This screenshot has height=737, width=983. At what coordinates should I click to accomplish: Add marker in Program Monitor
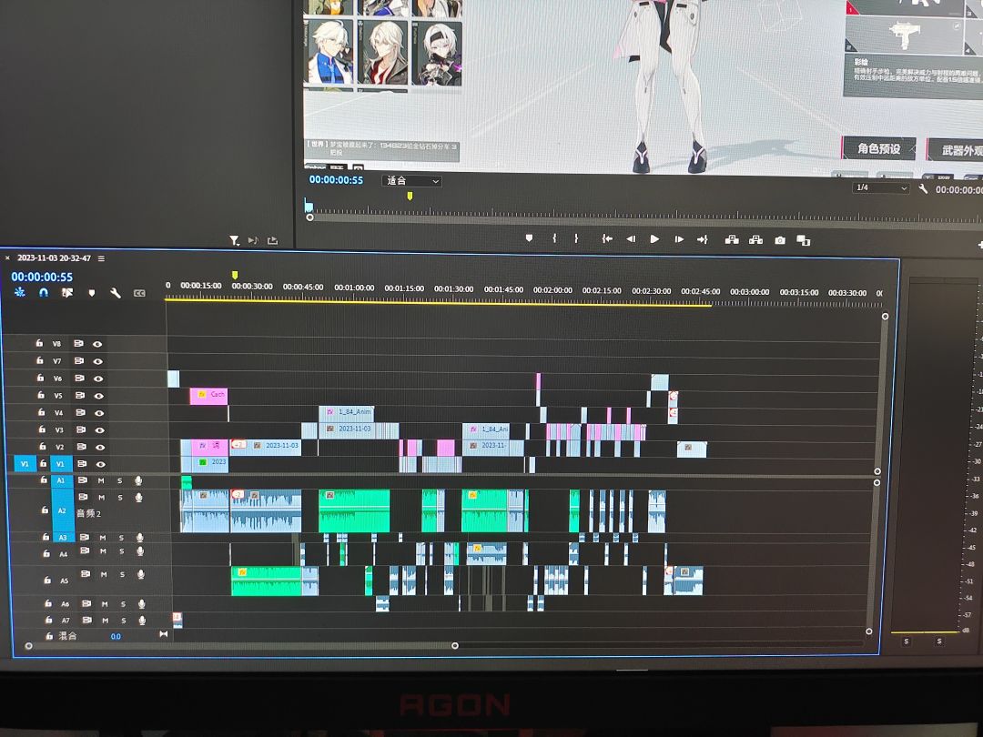point(529,238)
